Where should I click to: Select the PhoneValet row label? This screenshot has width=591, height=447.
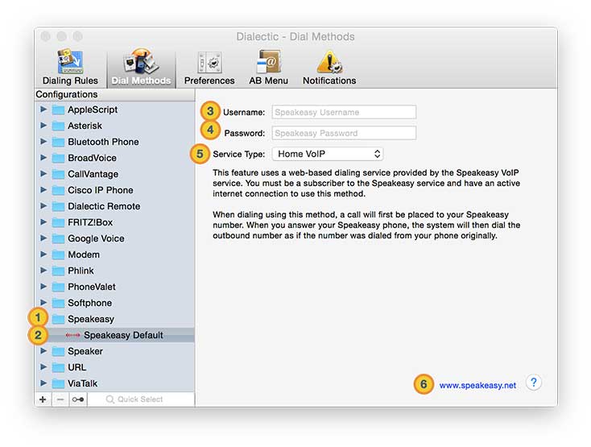pyautogui.click(x=92, y=288)
